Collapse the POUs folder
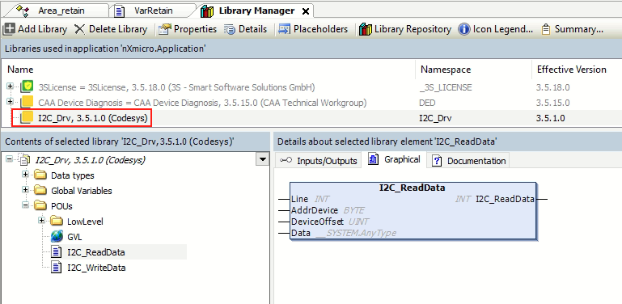The width and height of the screenshot is (622, 304). pos(25,205)
